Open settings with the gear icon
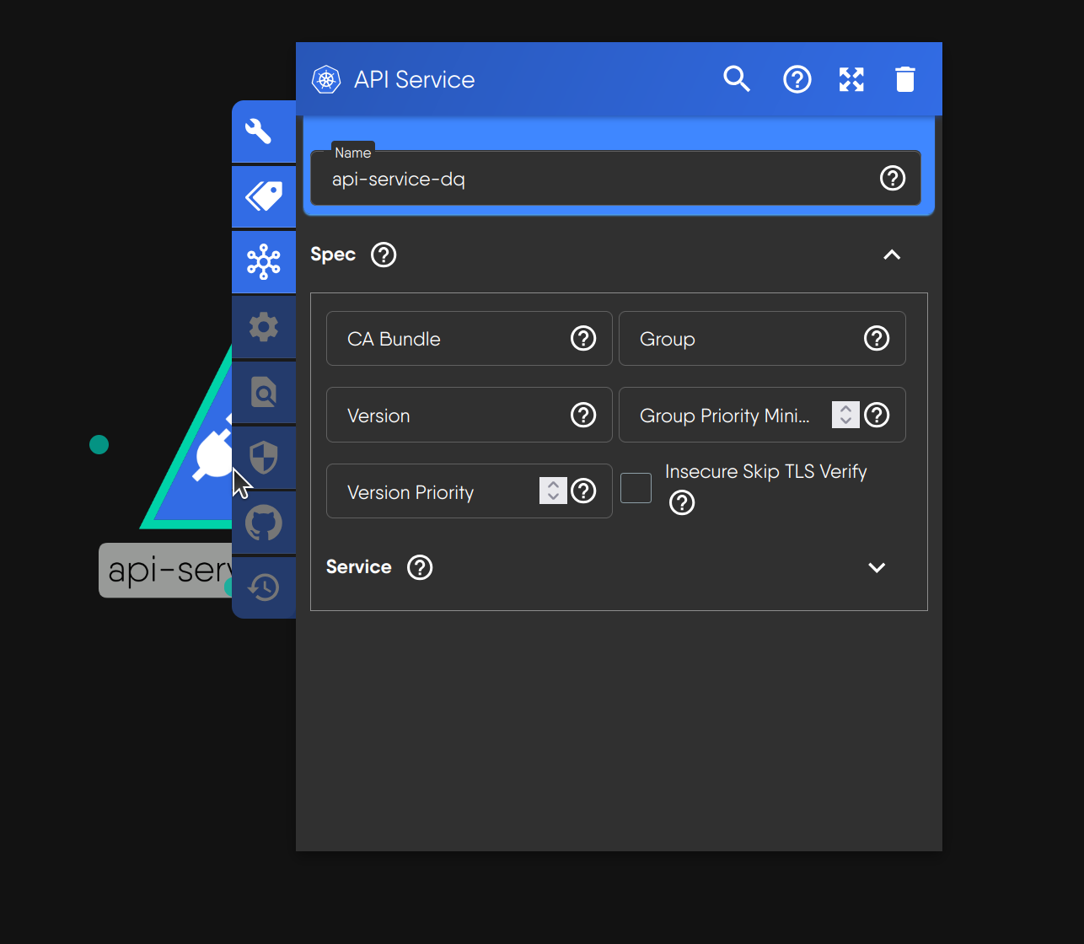1084x944 pixels. tap(263, 326)
